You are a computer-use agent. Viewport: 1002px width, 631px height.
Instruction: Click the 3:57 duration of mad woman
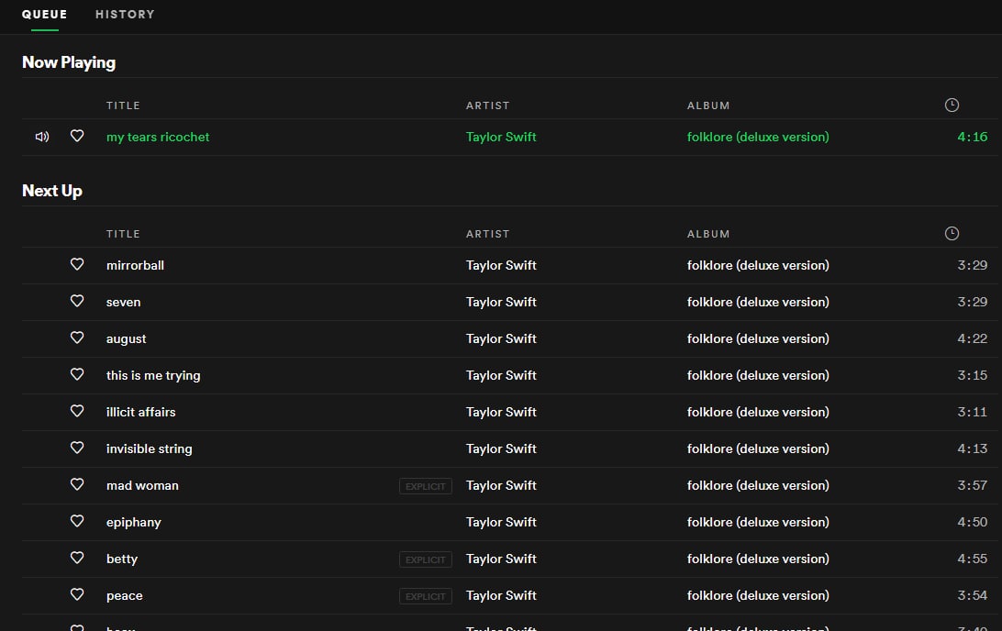(972, 485)
